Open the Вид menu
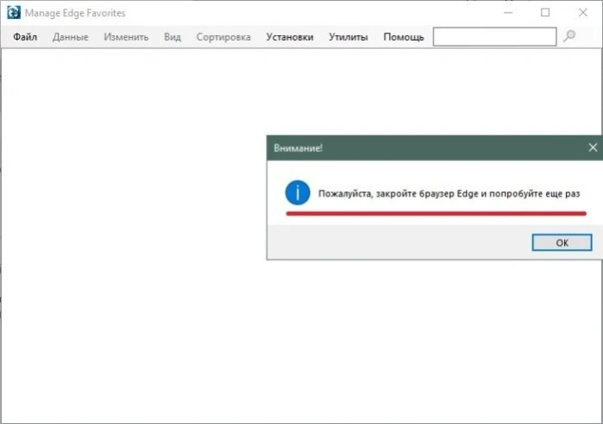This screenshot has width=603, height=424. (173, 37)
